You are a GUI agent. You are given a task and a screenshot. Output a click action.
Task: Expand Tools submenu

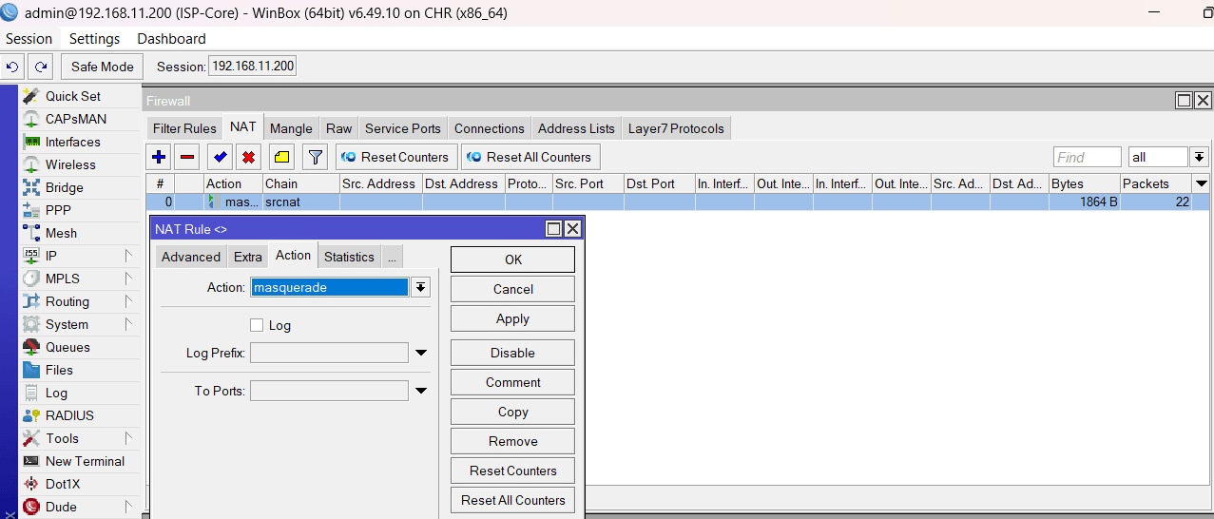click(127, 438)
